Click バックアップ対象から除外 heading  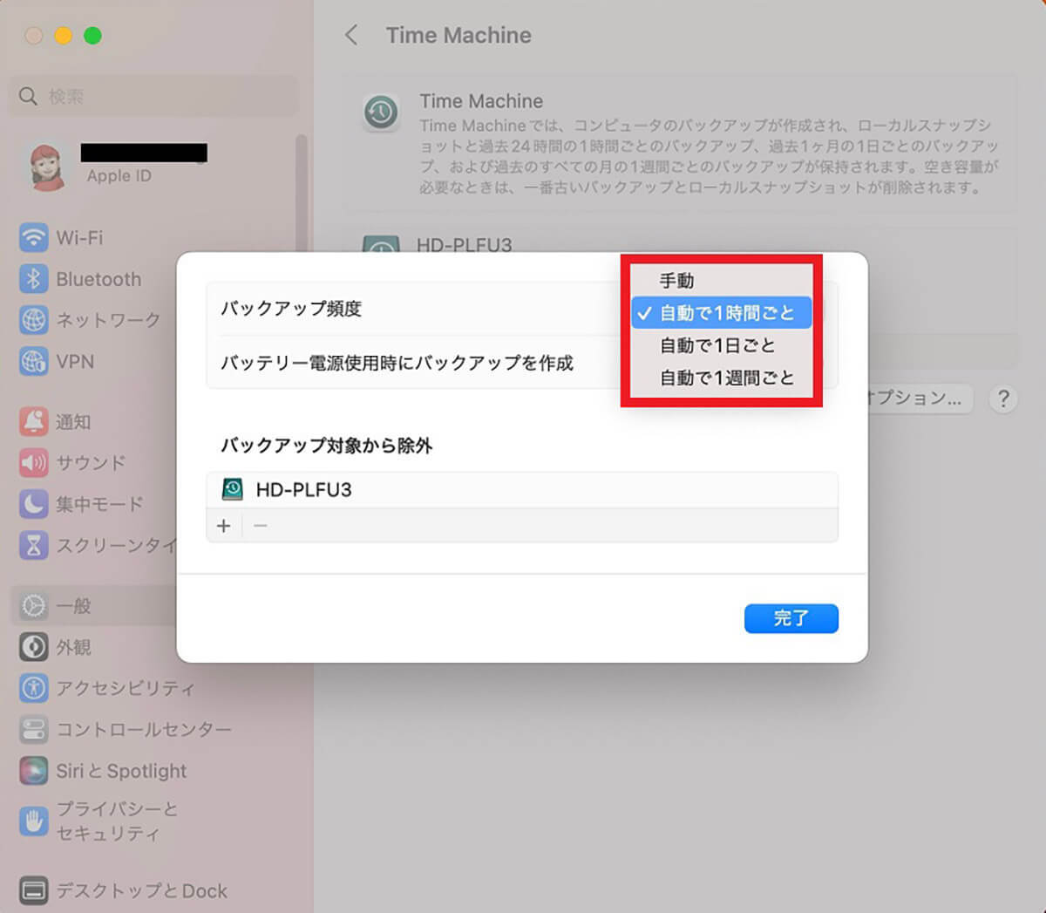coord(327,446)
